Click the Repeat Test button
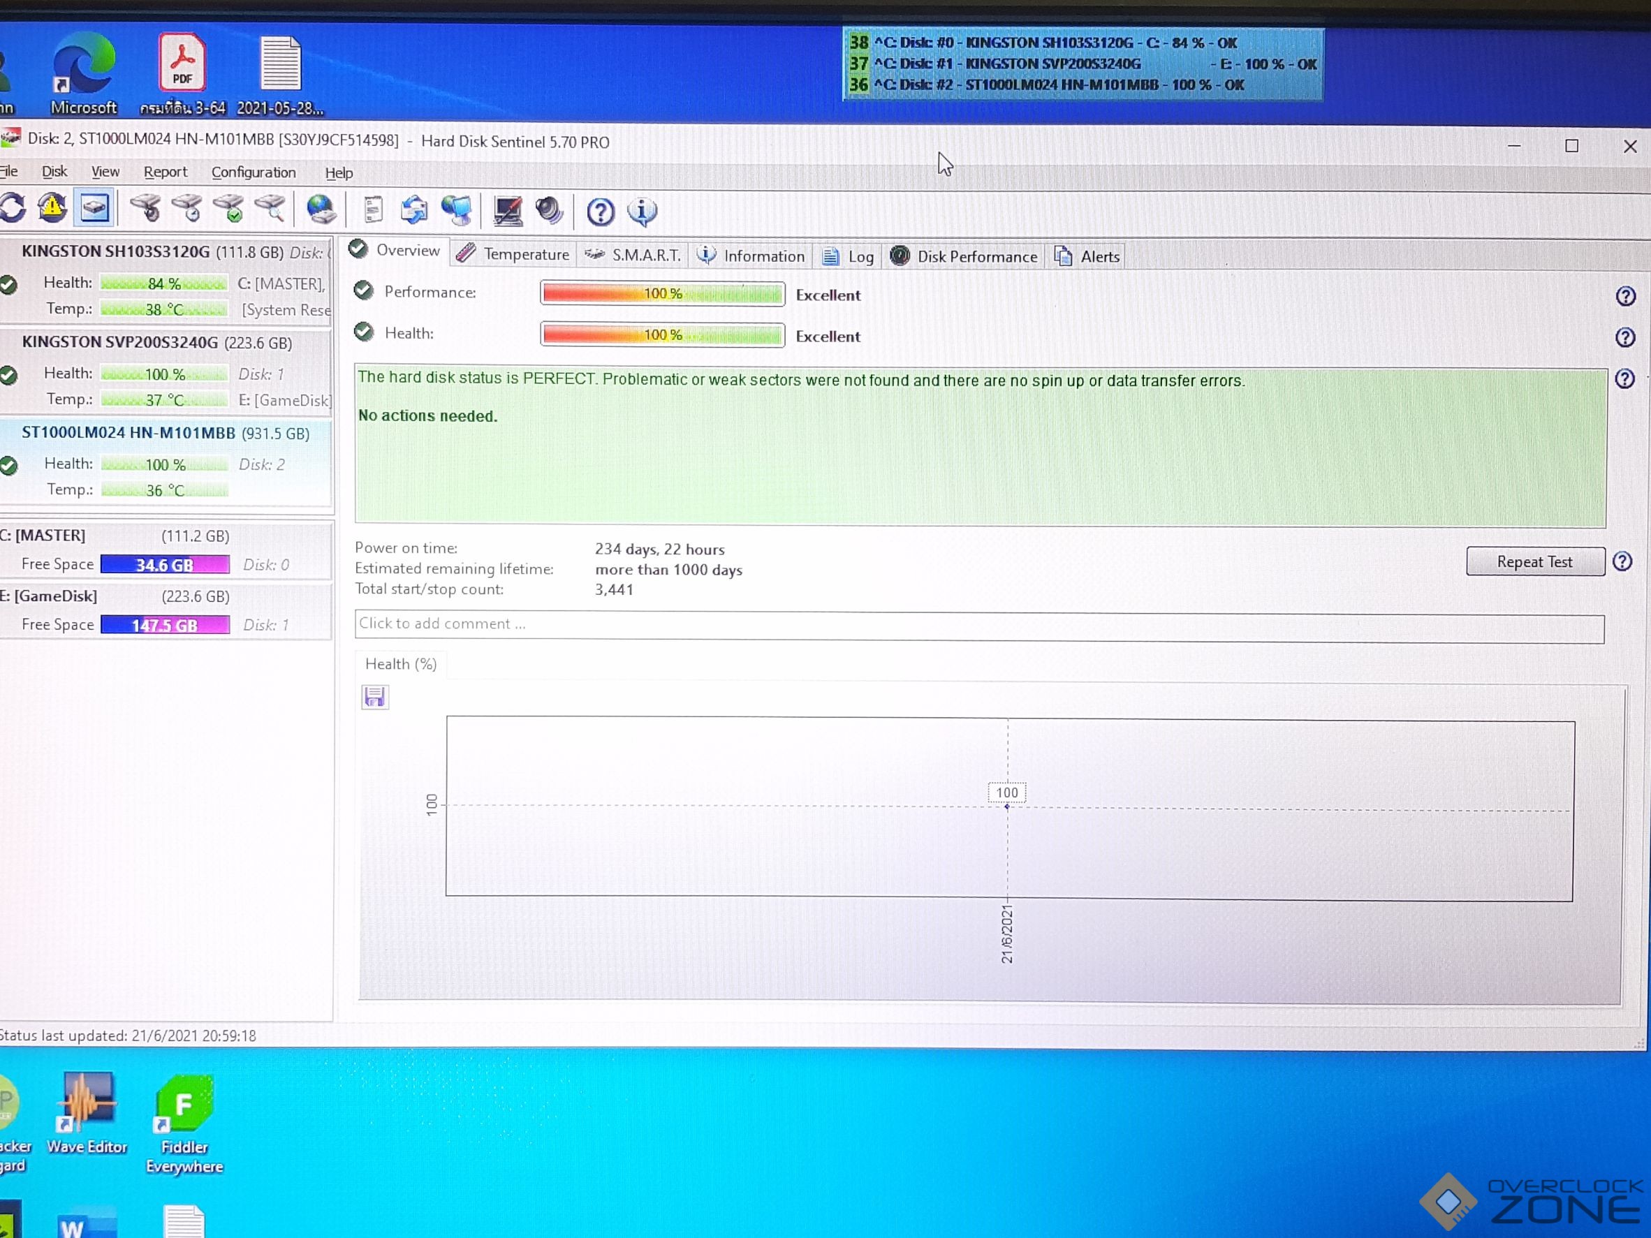This screenshot has height=1238, width=1651. [x=1534, y=562]
